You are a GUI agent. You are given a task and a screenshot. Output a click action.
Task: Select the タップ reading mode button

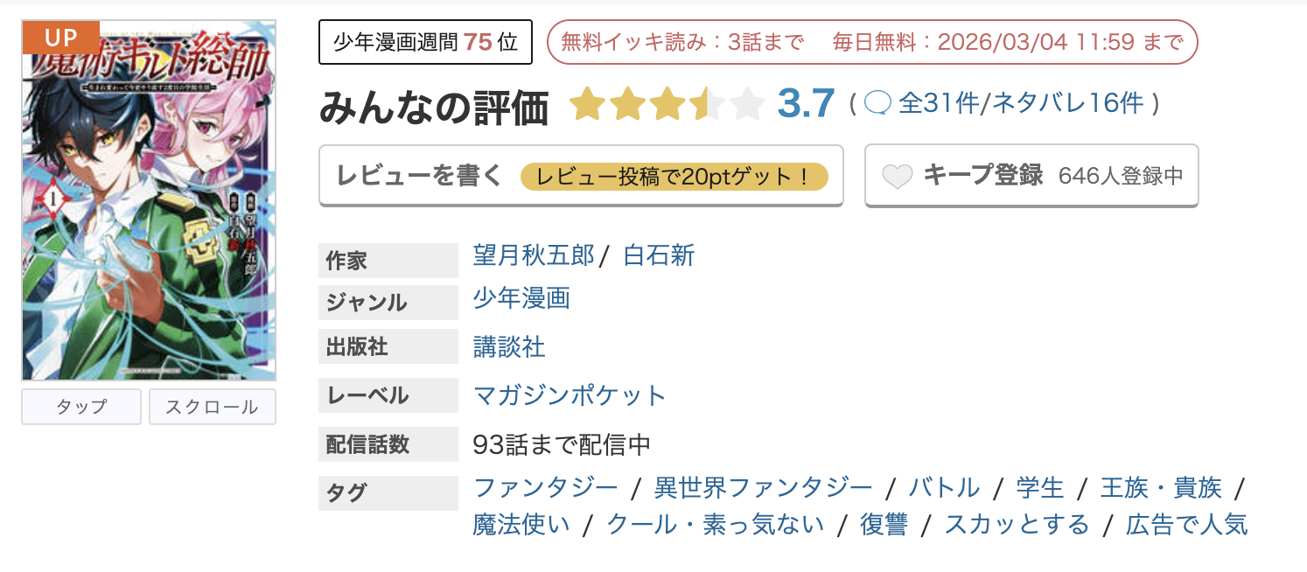point(81,407)
